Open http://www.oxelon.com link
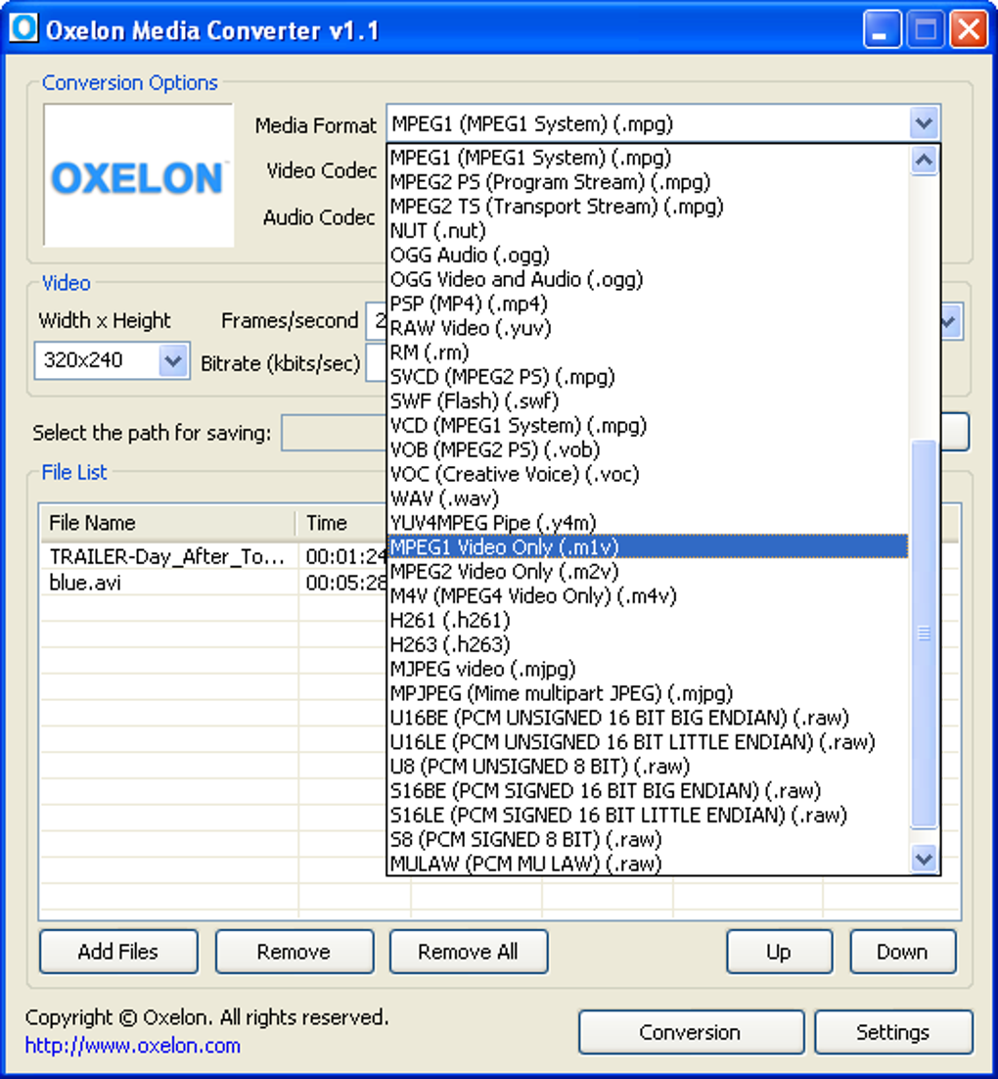This screenshot has width=998, height=1079. coord(133,1046)
